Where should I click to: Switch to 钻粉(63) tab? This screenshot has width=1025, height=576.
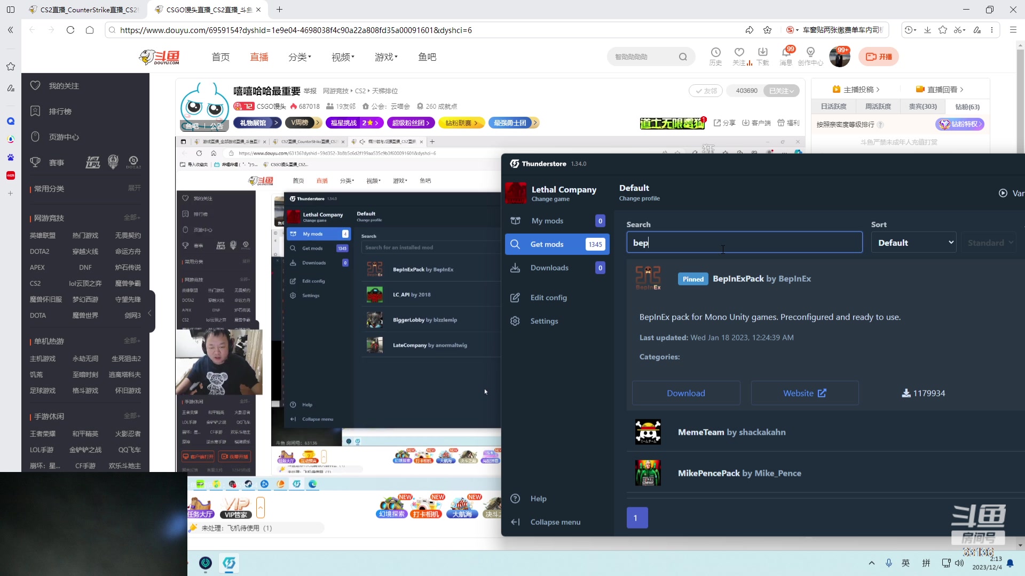(967, 107)
